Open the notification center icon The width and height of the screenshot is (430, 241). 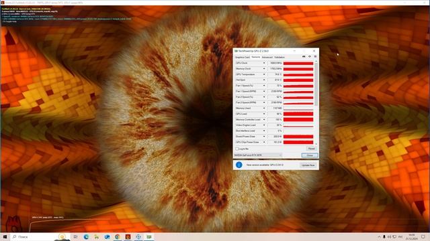click(423, 236)
